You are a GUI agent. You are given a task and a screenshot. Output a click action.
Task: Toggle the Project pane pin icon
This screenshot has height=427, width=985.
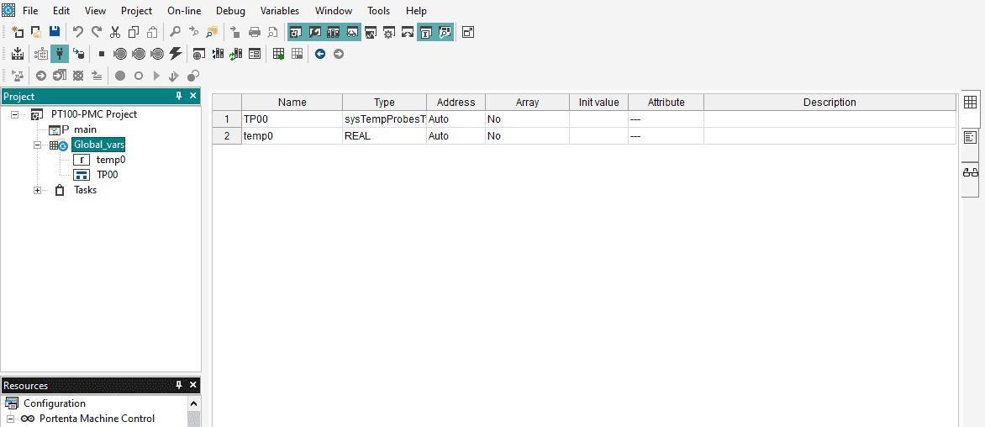(178, 97)
